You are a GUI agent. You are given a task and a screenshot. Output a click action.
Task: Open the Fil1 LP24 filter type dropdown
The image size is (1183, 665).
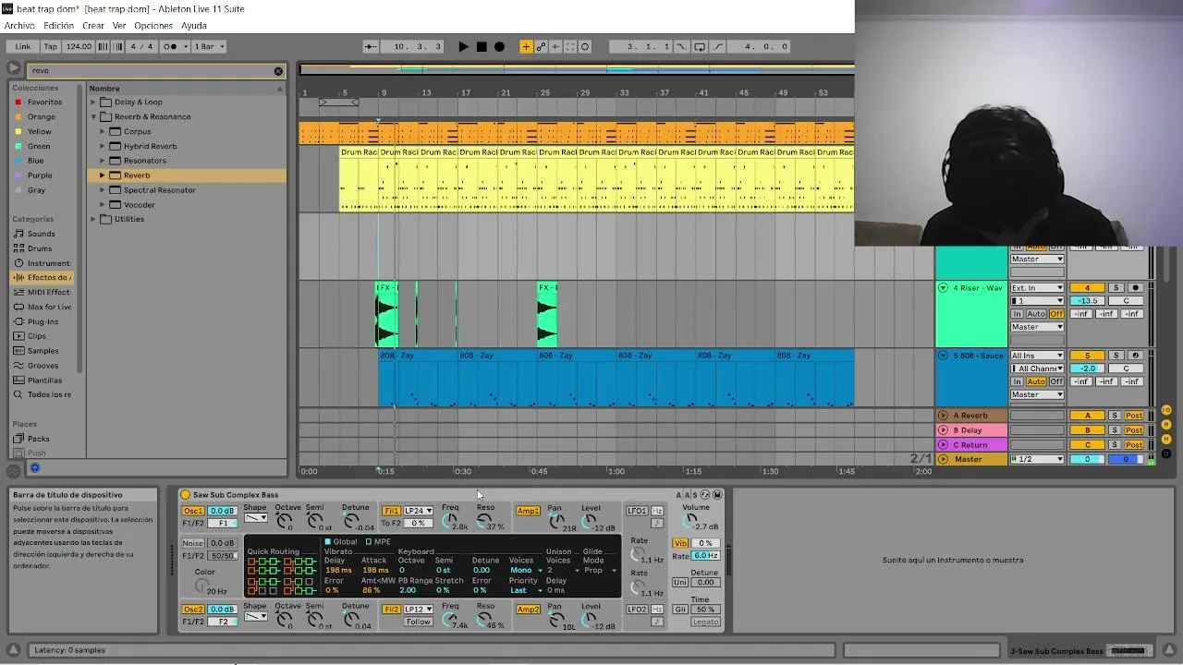pyautogui.click(x=419, y=511)
